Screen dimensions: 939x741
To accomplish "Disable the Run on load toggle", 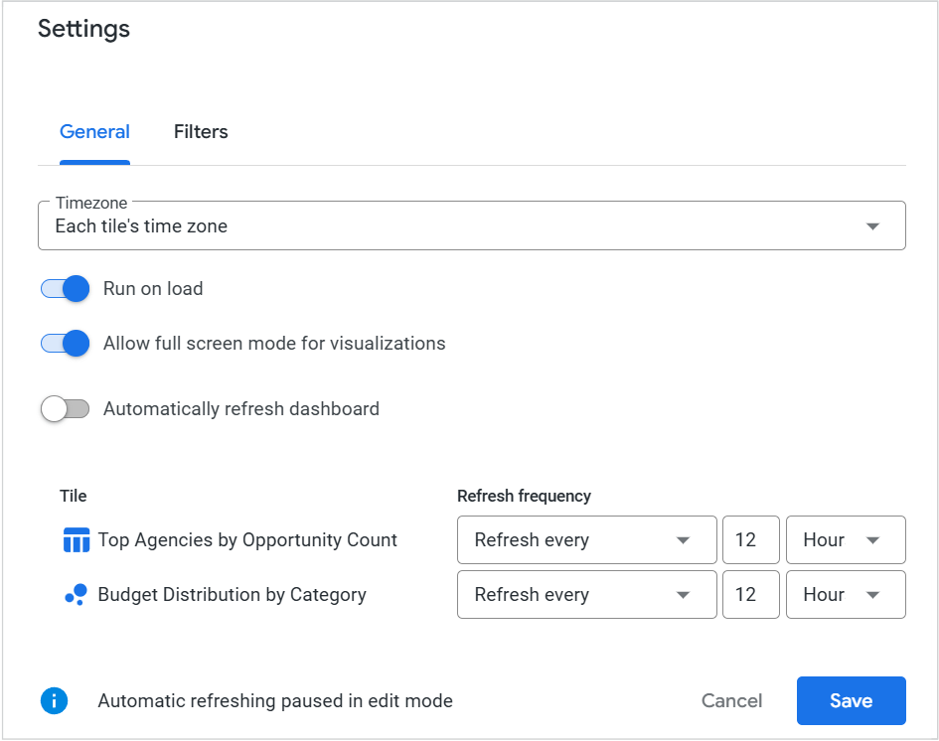I will point(66,289).
